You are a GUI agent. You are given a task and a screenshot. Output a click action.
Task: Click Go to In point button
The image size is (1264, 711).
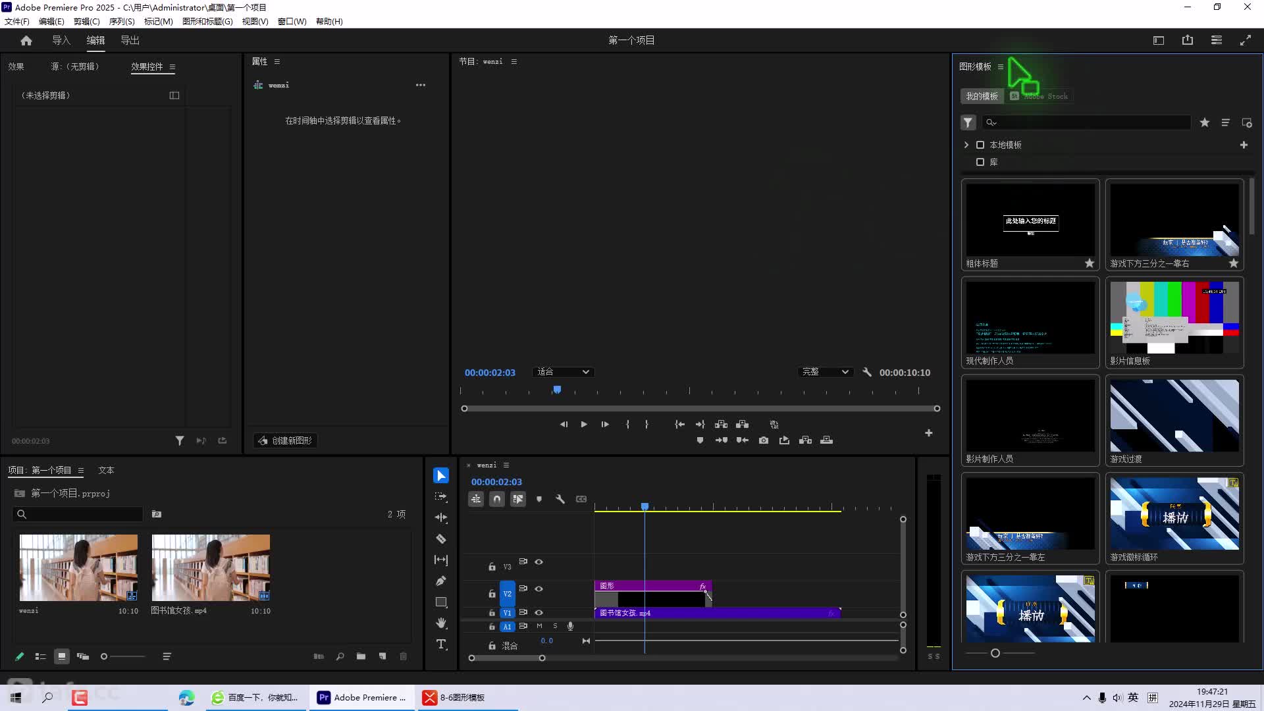[x=679, y=425]
